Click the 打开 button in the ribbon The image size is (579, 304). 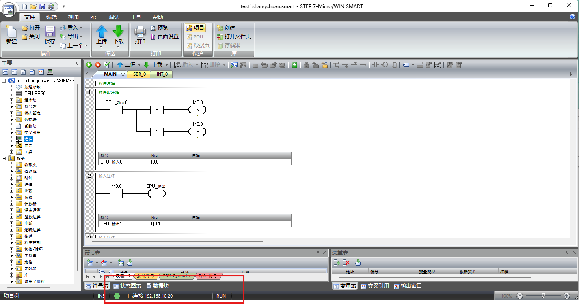pos(30,28)
